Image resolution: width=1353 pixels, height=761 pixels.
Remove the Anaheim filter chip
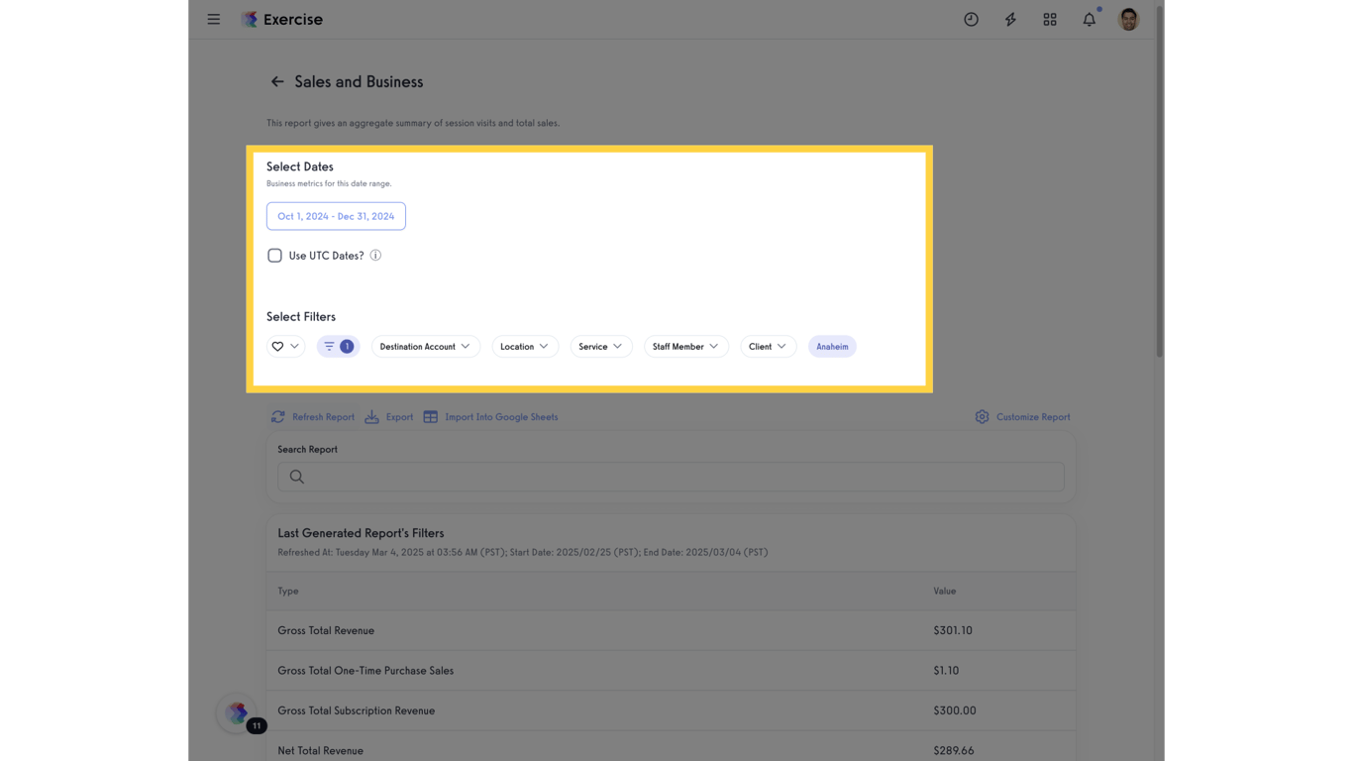click(832, 346)
